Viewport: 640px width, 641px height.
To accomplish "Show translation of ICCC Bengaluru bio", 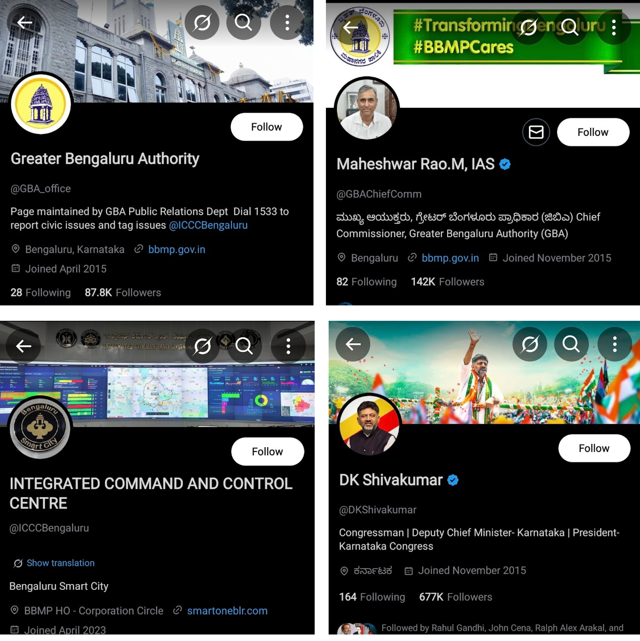I will pos(60,563).
